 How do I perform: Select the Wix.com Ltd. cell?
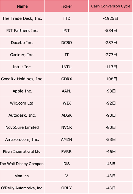(22, 103)
